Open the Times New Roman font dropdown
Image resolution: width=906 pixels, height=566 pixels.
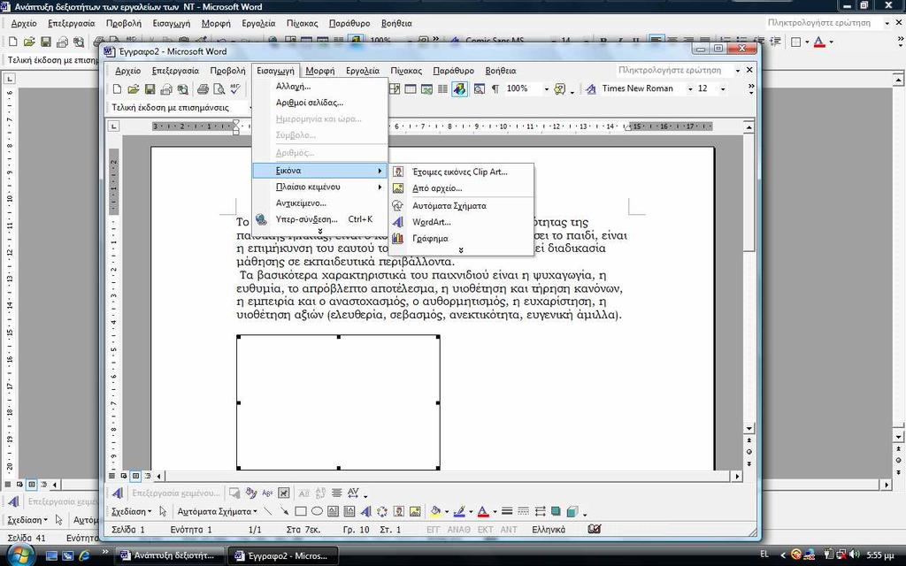coord(690,89)
